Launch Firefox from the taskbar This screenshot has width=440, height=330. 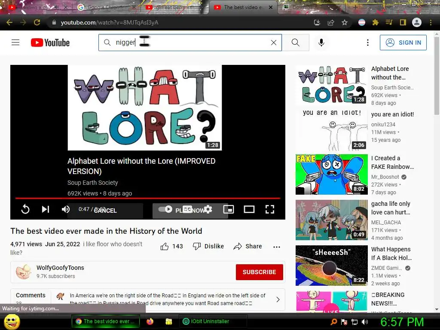[x=150, y=321]
